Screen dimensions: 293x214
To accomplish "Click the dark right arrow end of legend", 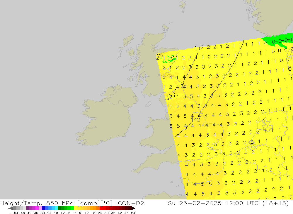I will [x=133, y=208].
